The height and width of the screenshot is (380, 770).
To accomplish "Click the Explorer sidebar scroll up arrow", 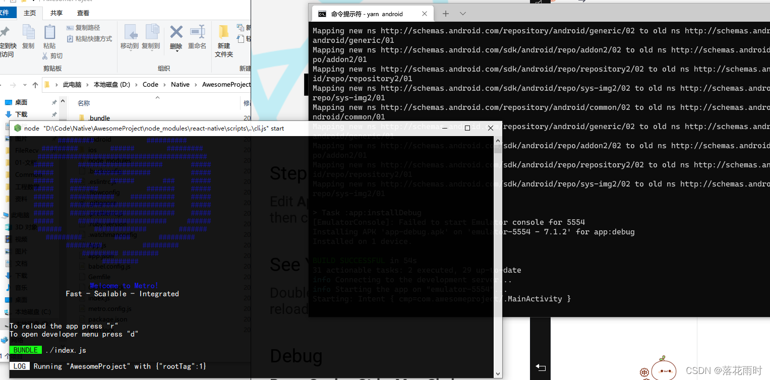I will [x=63, y=102].
